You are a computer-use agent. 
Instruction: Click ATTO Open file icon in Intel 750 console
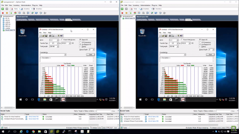[x=43, y=36]
